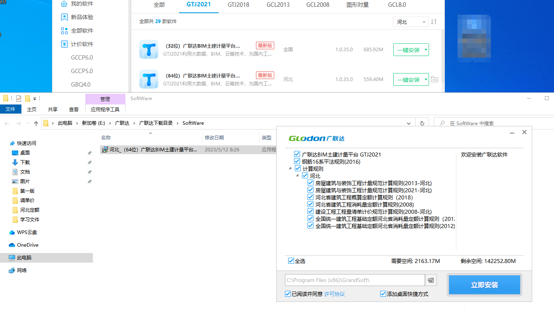Viewport: 554px width, 317px height.
Task: Open the 应用程序工具 ribbon tab
Action: tap(105, 109)
